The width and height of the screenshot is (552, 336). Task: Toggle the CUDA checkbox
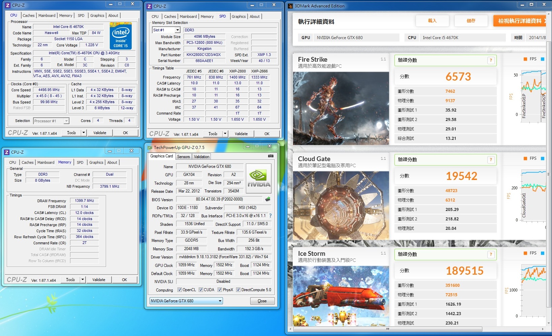coord(201,290)
